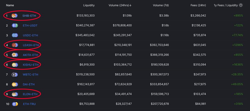
Task: Sort by Liquidity column header
Action: [x=89, y=5]
